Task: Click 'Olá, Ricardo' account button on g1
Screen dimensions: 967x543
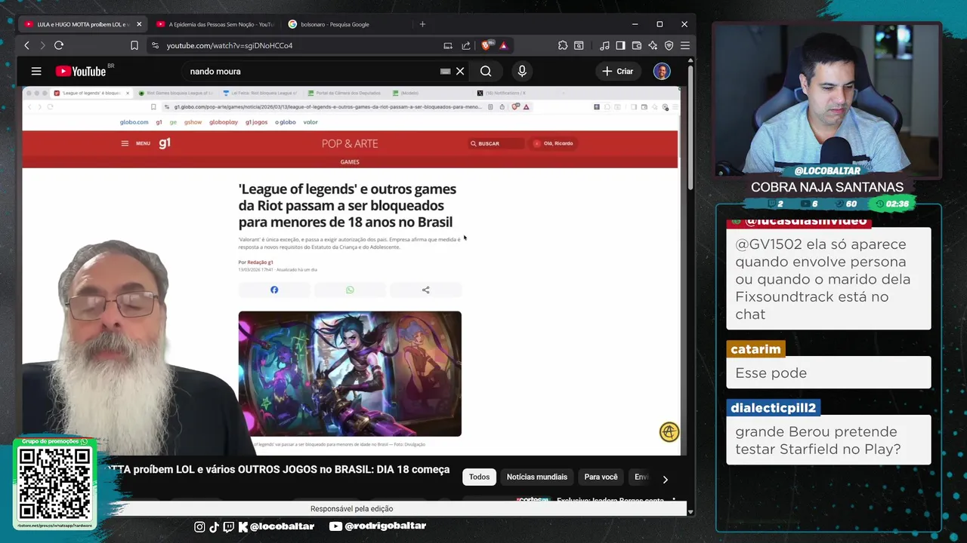Action: coord(554,143)
